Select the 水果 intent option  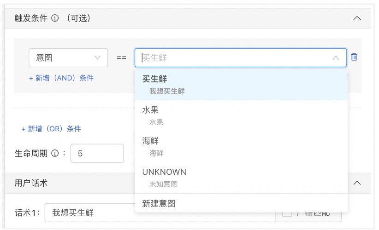[x=241, y=116]
